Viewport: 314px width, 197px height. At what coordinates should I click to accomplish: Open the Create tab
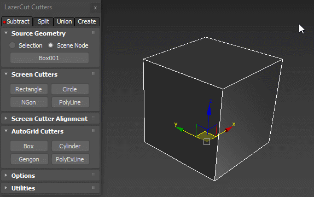87,21
